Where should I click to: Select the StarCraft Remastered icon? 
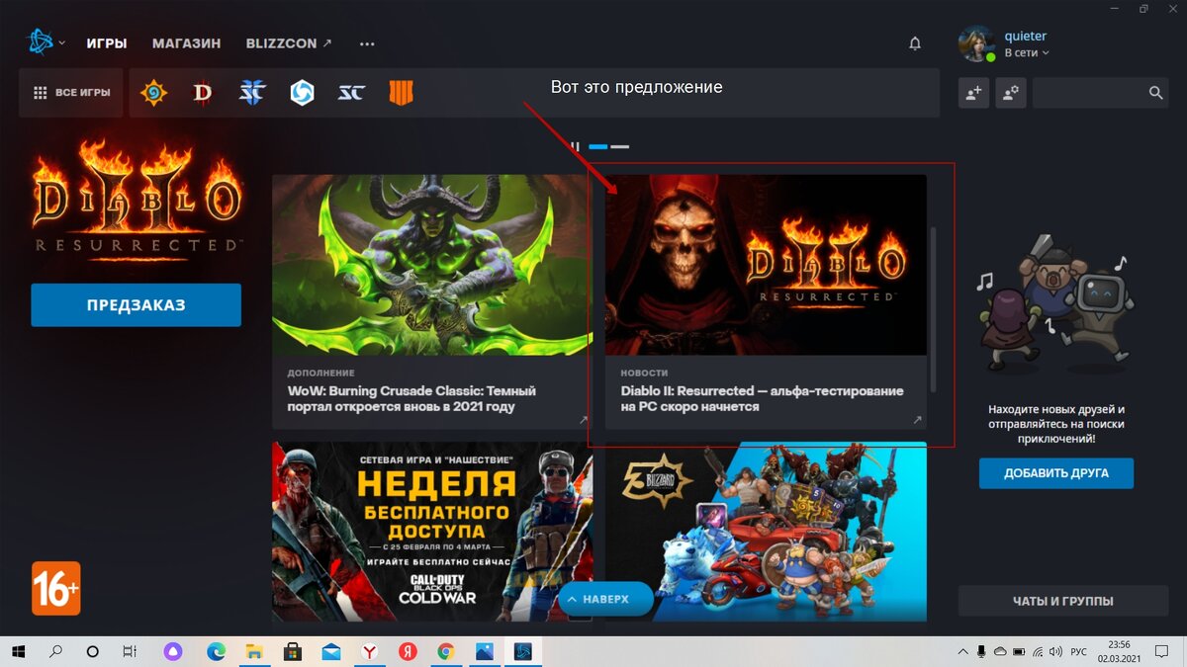[351, 93]
